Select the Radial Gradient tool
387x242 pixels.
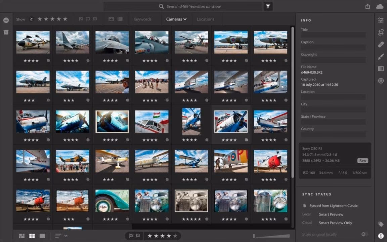click(x=381, y=81)
